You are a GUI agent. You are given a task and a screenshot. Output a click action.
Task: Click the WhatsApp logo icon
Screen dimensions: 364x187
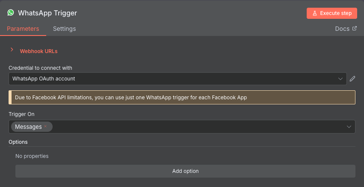pos(11,13)
